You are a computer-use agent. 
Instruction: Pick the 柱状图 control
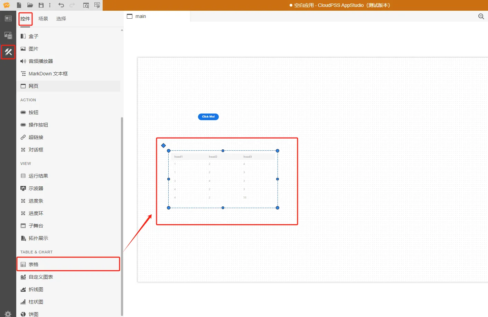(68, 302)
